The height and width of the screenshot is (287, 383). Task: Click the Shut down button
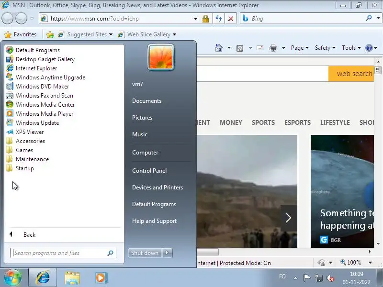tap(145, 253)
